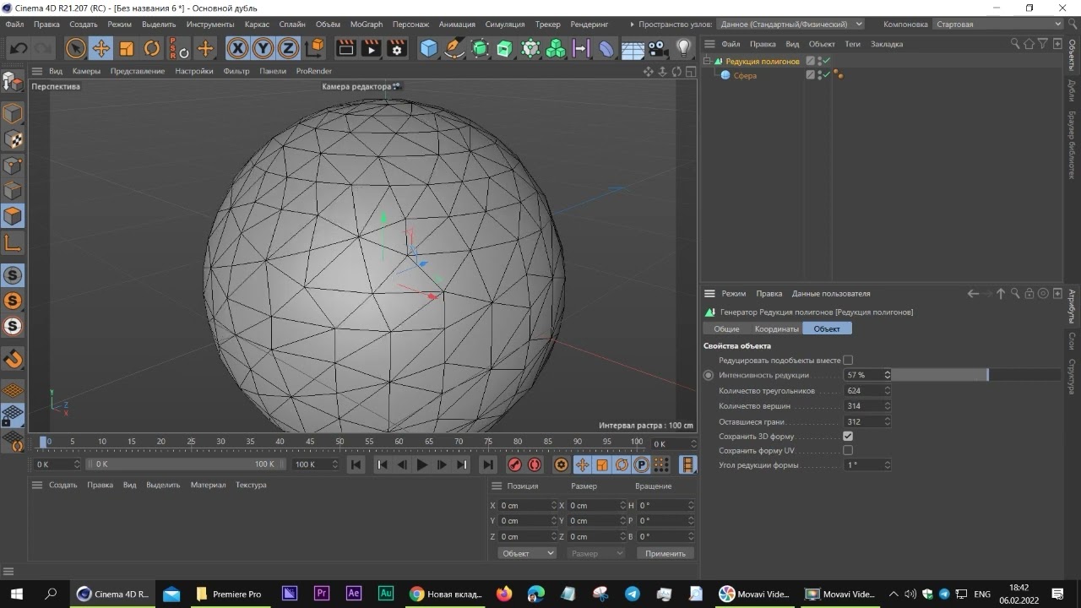The image size is (1081, 608).
Task: Adjust Количество треугольников stepper arrows
Action: [888, 391]
